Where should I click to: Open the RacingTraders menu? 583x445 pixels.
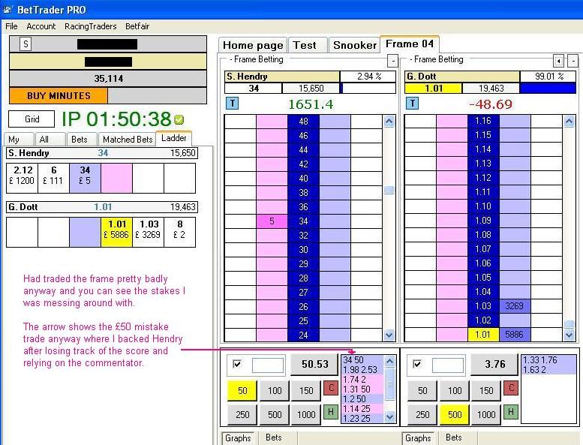[x=90, y=26]
